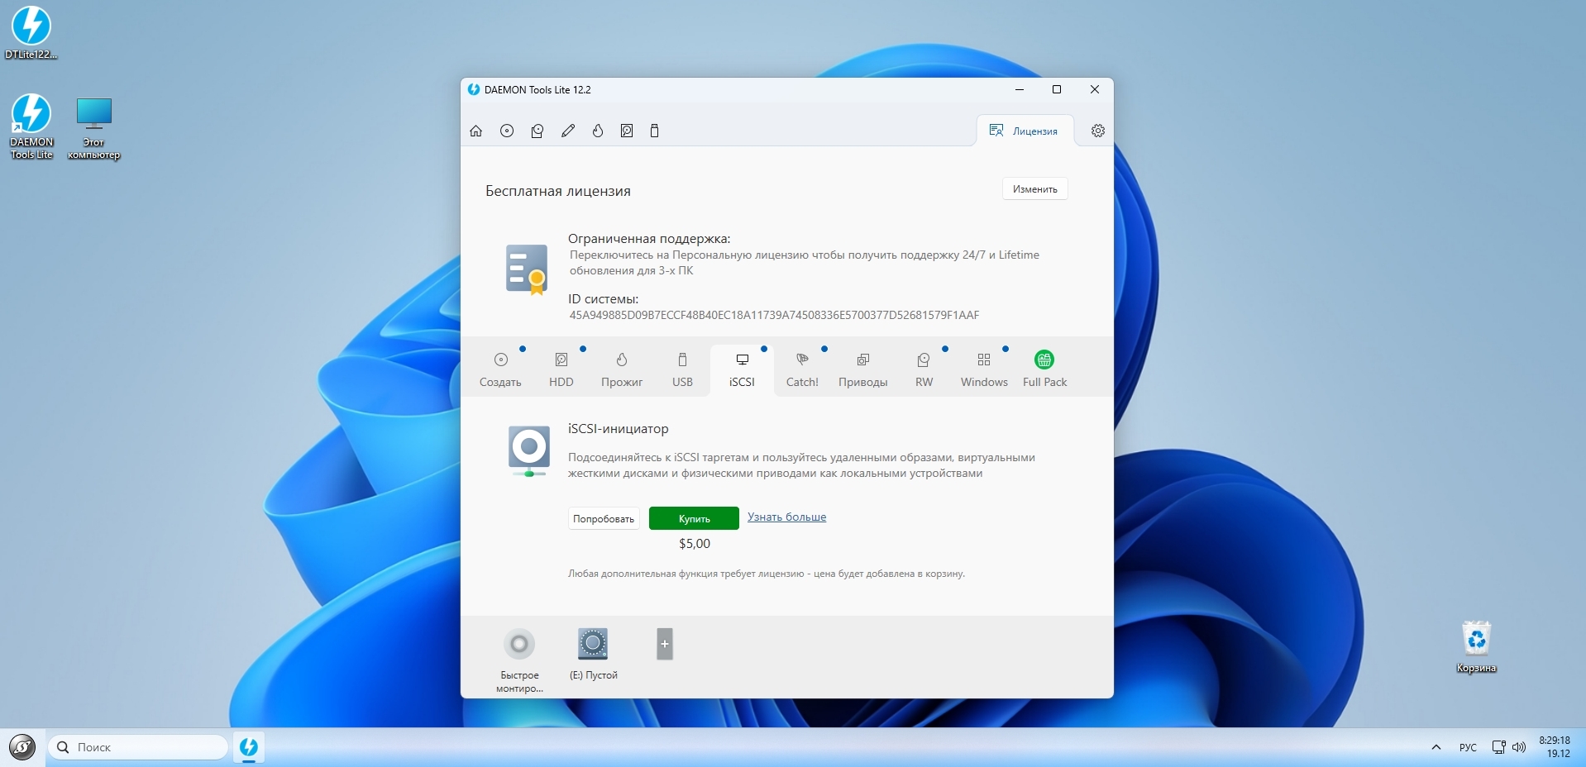Click DAEMON Tools icon in taskbar

(x=249, y=747)
